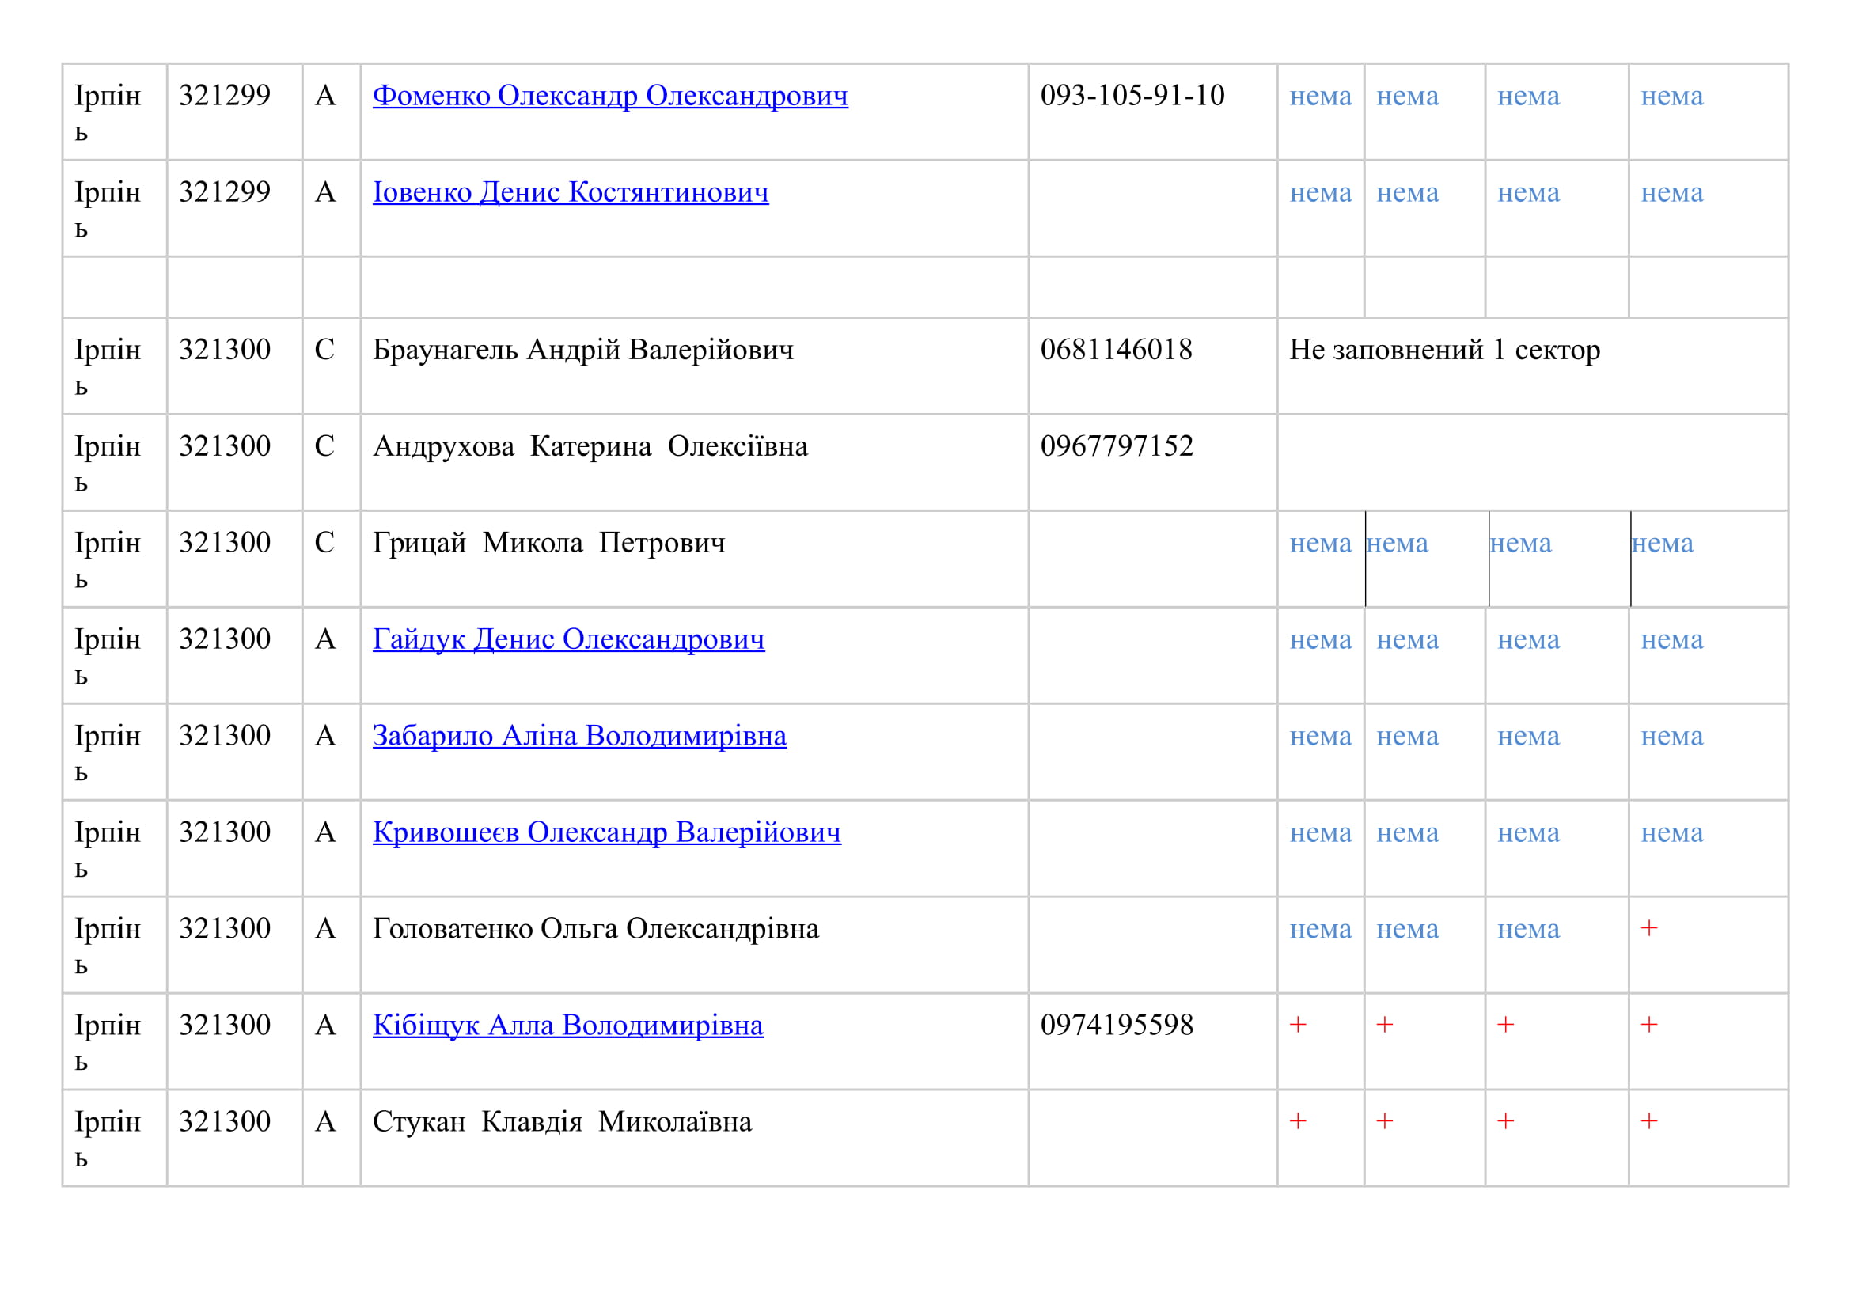
Task: Open Гайдук Денис Олександрович link
Action: click(x=568, y=639)
